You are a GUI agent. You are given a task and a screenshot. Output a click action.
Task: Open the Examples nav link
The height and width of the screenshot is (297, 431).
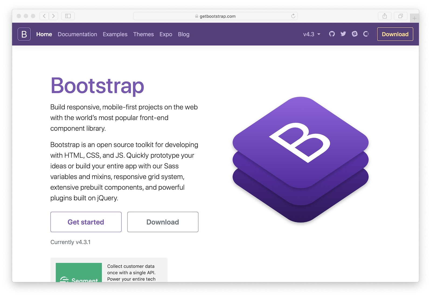[115, 34]
